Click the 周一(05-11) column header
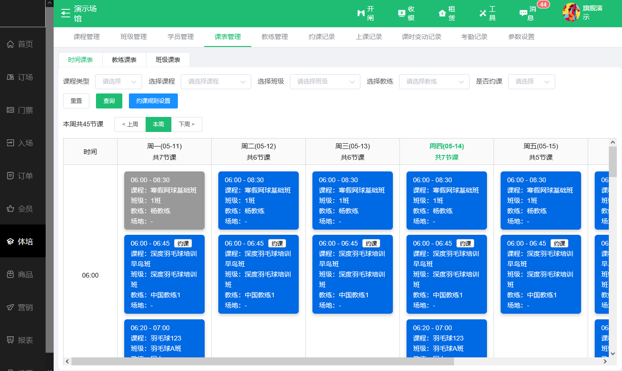The image size is (622, 371). (164, 152)
